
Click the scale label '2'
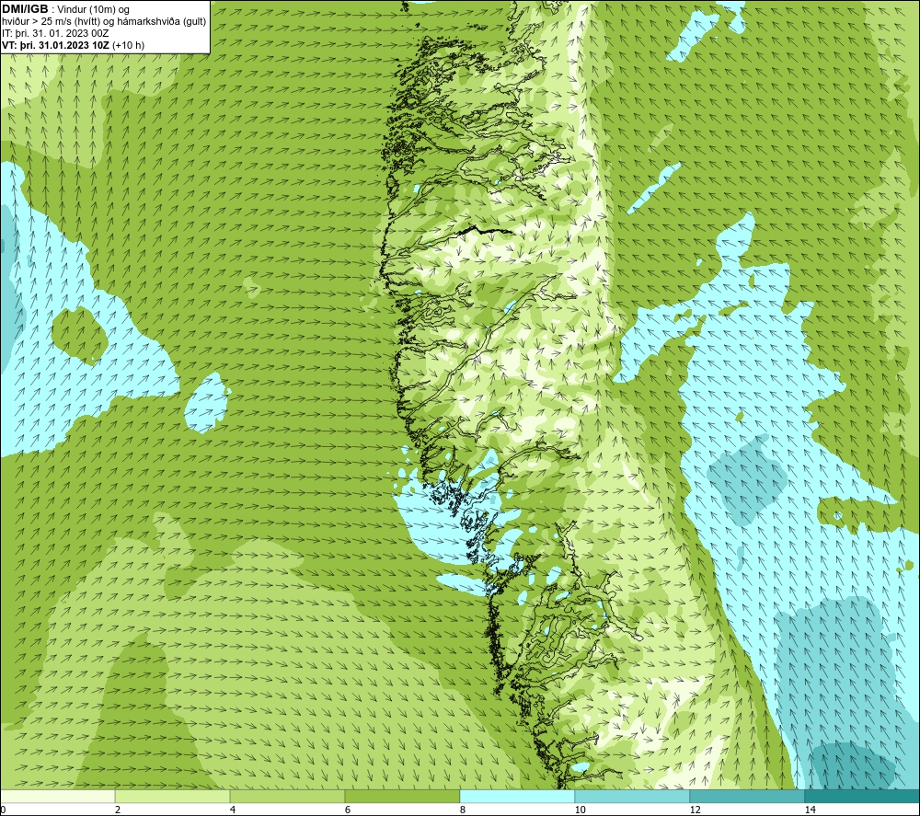point(118,810)
